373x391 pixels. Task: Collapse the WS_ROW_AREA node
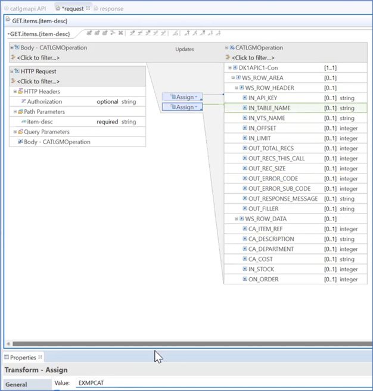[233, 78]
